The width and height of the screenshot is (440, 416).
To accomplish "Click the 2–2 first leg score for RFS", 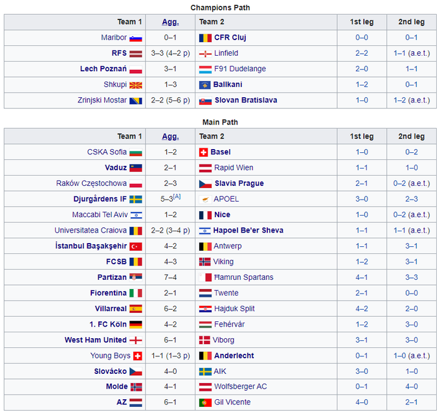I will point(362,53).
